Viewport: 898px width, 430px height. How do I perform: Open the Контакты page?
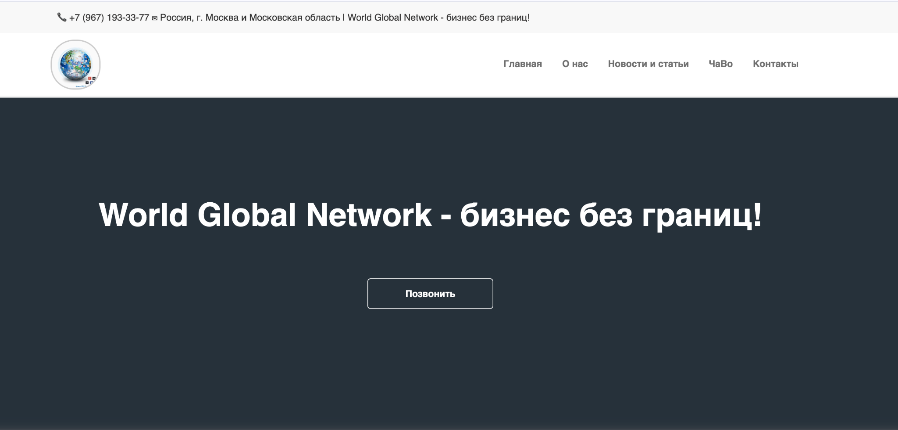click(x=775, y=64)
